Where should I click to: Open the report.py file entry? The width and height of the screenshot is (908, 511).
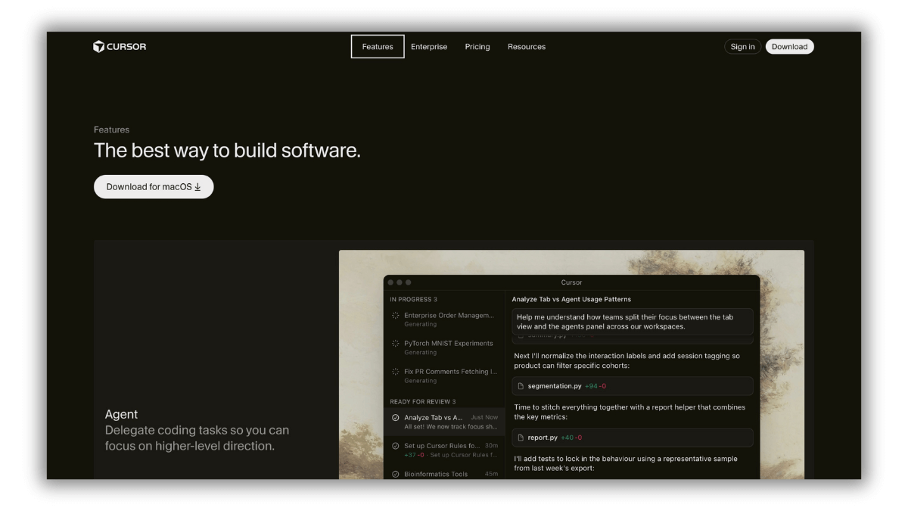pos(633,438)
